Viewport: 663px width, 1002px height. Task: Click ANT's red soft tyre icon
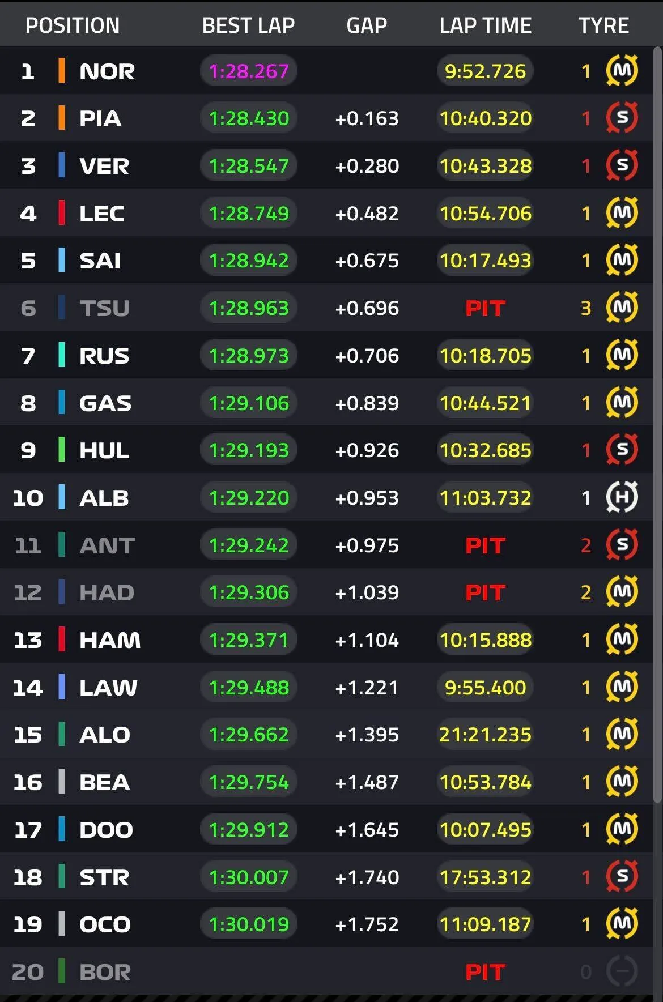tap(622, 545)
